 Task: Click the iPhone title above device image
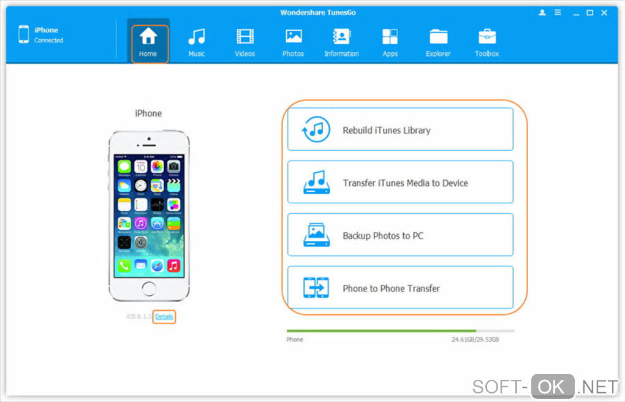coord(148,113)
